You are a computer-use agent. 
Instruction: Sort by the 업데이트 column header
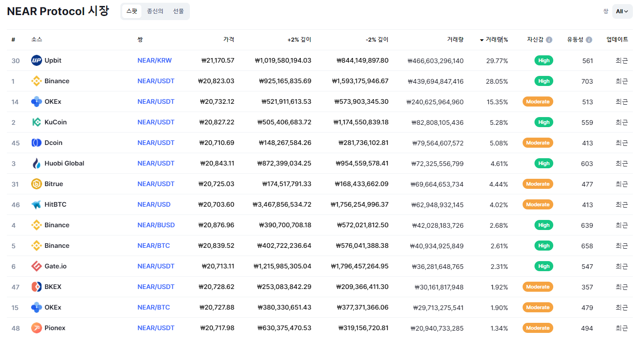pos(617,40)
